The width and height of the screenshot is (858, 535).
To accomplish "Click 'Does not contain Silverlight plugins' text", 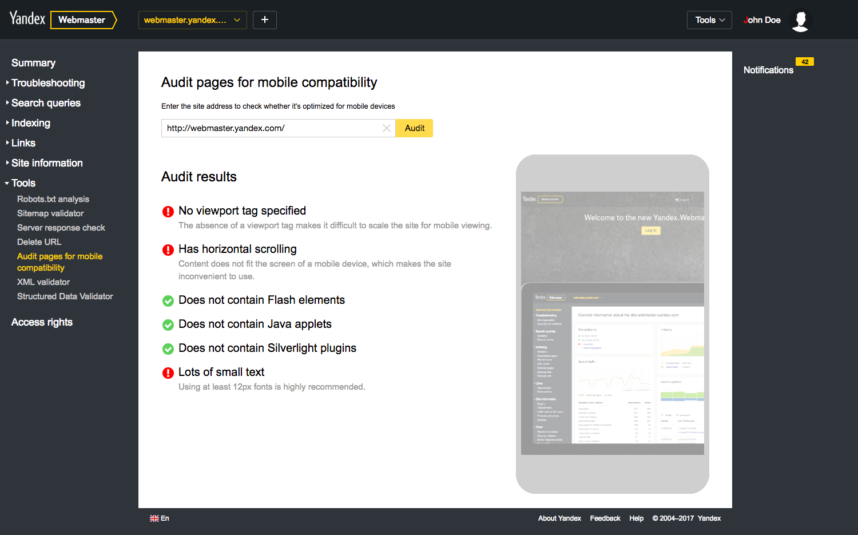I will coord(267,348).
